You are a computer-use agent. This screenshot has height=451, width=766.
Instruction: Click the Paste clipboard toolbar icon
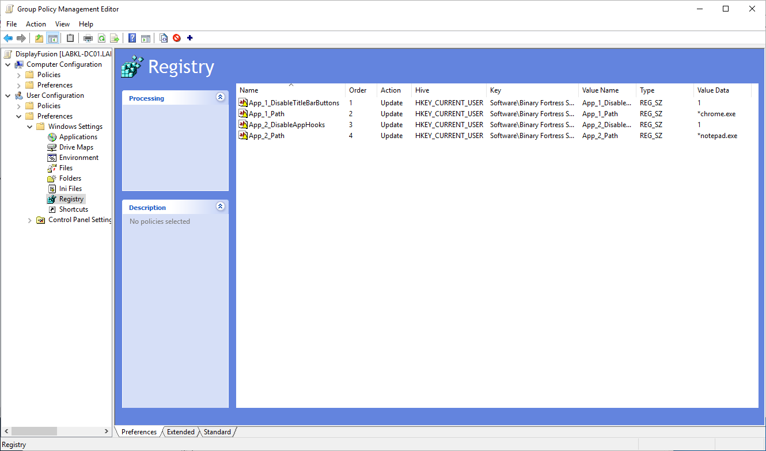(x=70, y=39)
